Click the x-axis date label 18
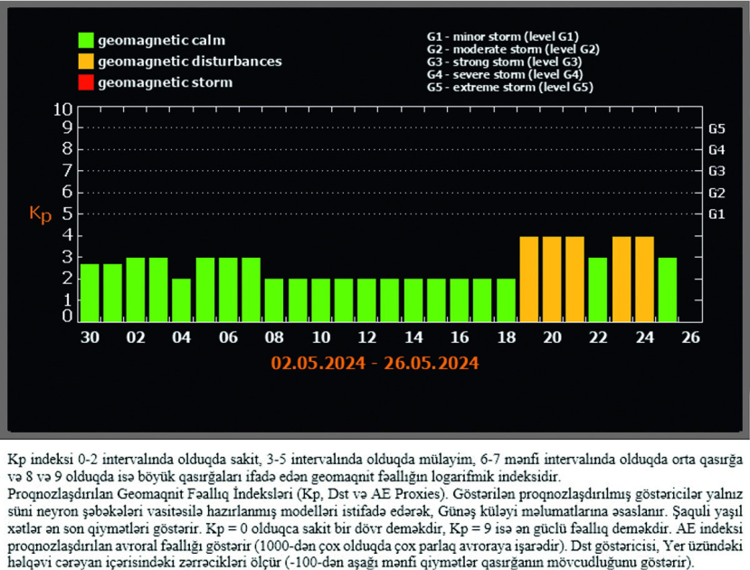Viewport: 750px width, 570px height. coord(507,337)
